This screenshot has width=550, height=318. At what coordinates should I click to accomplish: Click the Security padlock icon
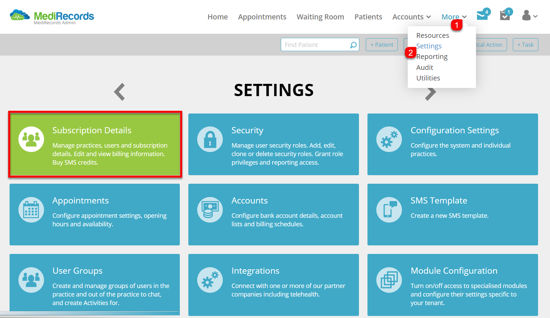(x=210, y=139)
